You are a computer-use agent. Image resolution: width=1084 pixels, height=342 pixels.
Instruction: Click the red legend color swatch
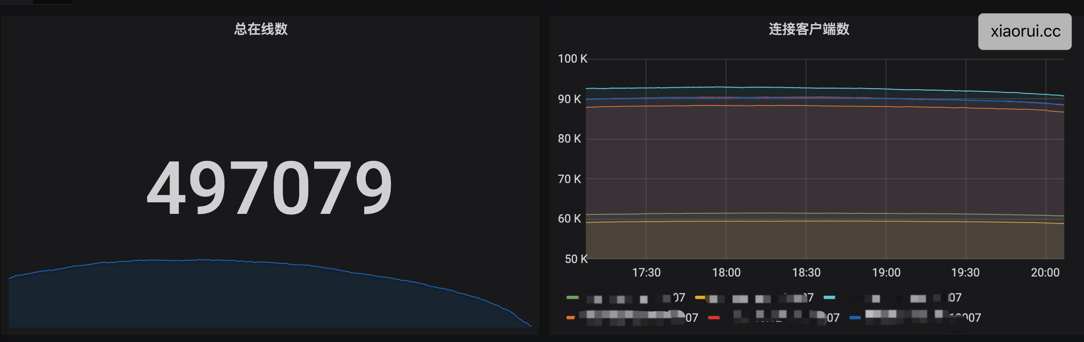tap(714, 318)
